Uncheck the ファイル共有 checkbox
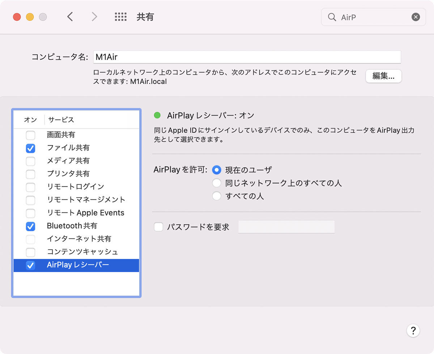Screen dimensions: 434x354 click(x=31, y=148)
